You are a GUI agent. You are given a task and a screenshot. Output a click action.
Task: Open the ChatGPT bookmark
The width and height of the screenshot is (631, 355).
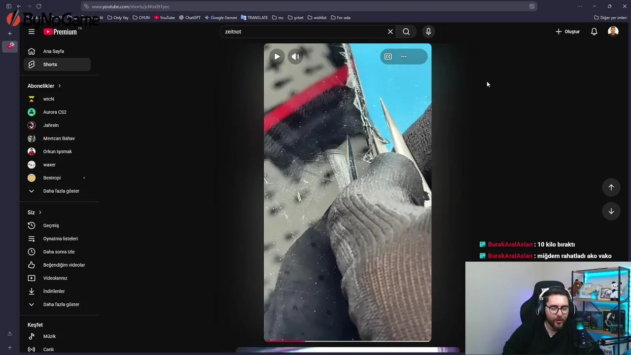(190, 18)
